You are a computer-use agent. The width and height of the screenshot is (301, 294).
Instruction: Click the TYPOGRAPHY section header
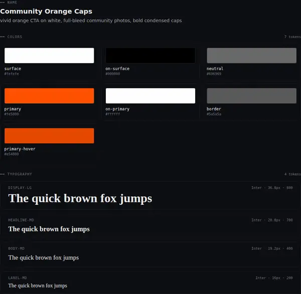20,174
